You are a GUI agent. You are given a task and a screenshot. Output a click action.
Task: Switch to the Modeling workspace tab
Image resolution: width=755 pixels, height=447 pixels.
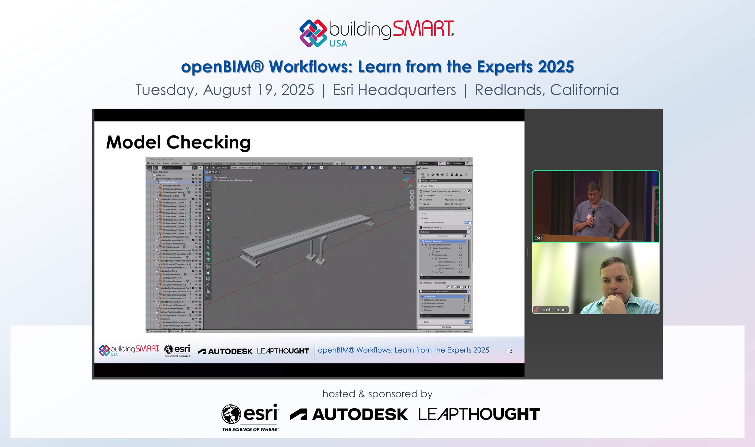coord(205,164)
